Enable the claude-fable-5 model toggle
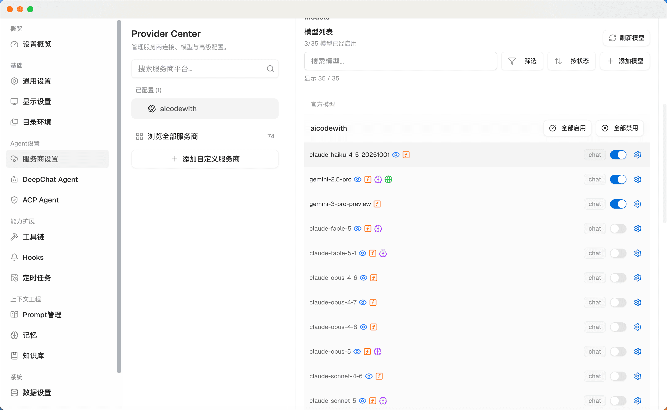 (618, 229)
